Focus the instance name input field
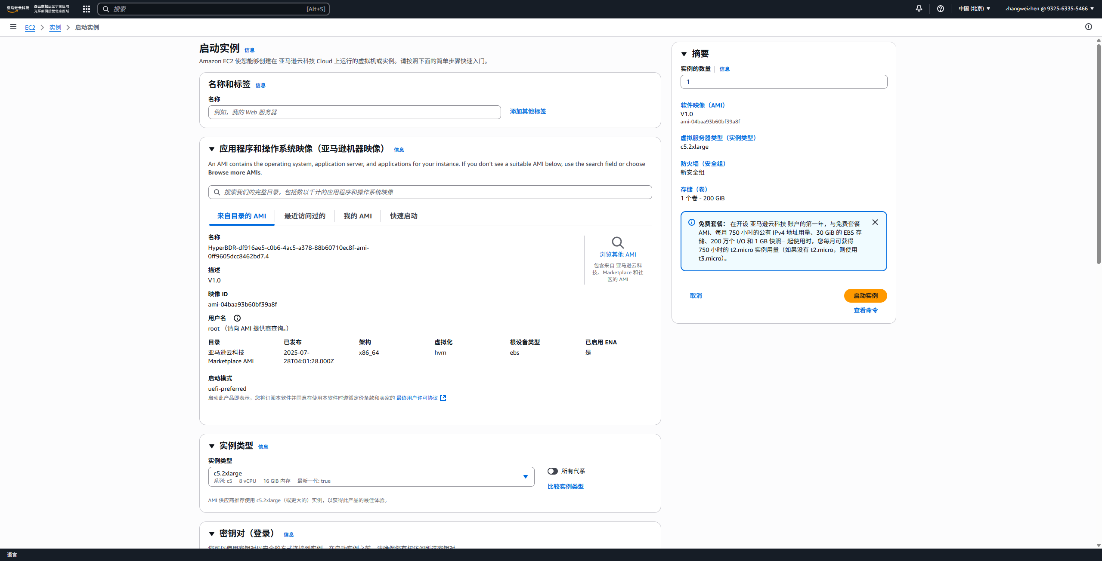Screen dimensions: 1102x561 [x=354, y=112]
